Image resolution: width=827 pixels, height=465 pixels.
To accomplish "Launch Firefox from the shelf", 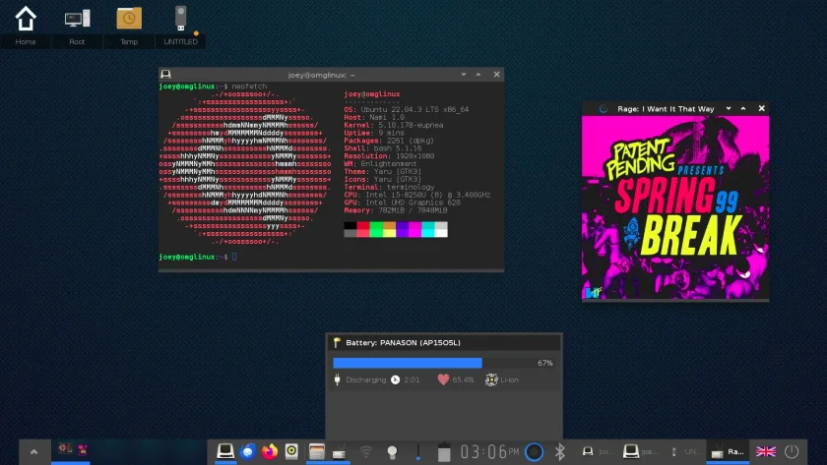I will tap(270, 451).
